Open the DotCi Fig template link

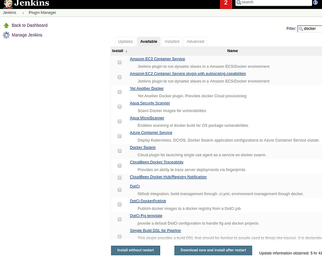tap(146, 216)
